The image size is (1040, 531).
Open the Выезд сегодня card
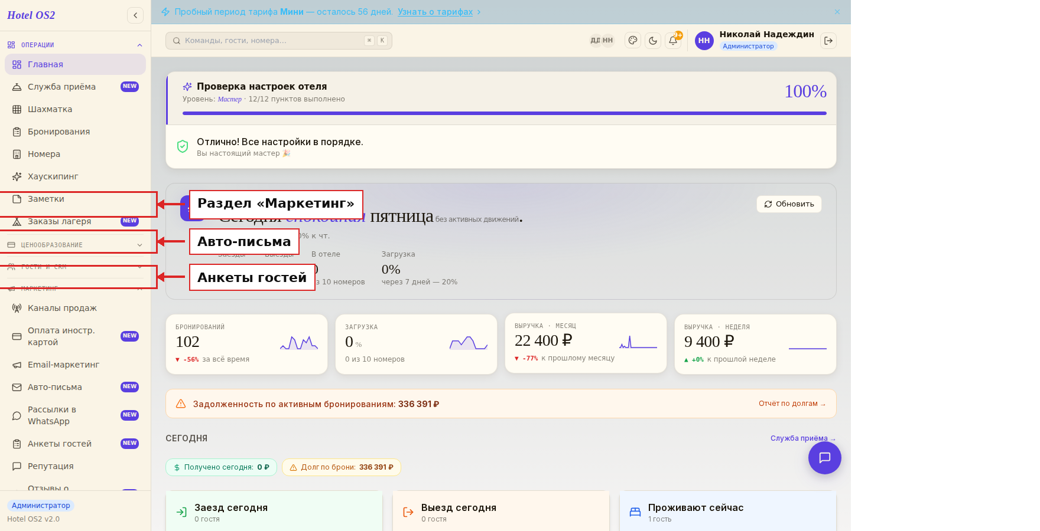pos(501,511)
